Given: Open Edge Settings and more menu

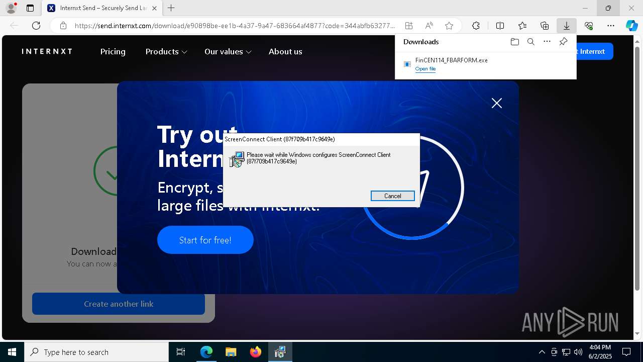Looking at the screenshot, I should [x=611, y=26].
